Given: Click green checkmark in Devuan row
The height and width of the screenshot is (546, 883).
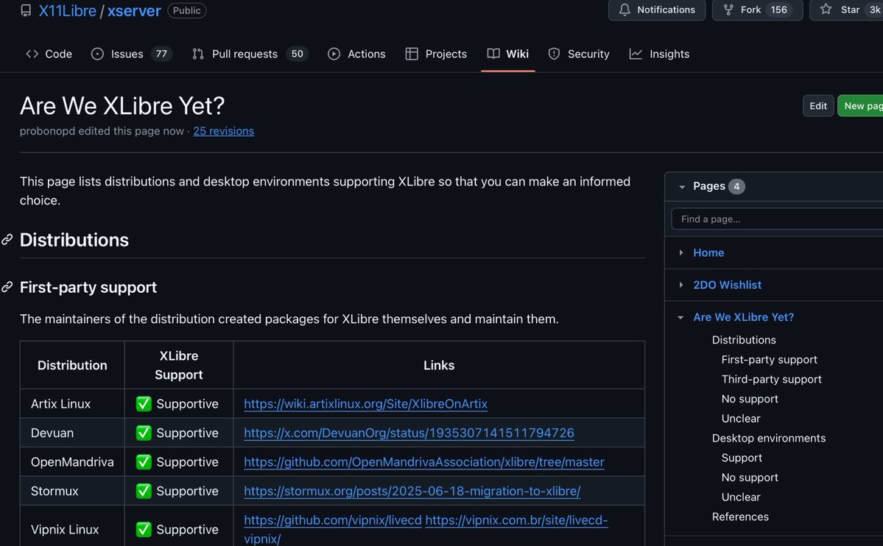Looking at the screenshot, I should (144, 433).
